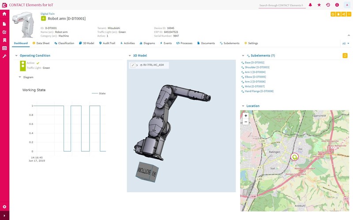Go to Home in left sidebar
Viewport: 353px width, 220px height.
coord(4,14)
